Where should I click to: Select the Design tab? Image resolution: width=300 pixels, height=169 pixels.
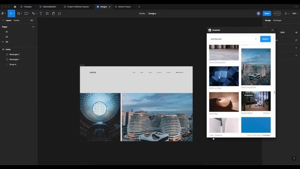click(x=268, y=20)
